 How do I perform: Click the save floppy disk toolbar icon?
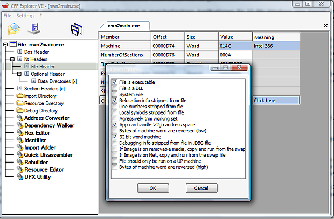(x=35, y=29)
